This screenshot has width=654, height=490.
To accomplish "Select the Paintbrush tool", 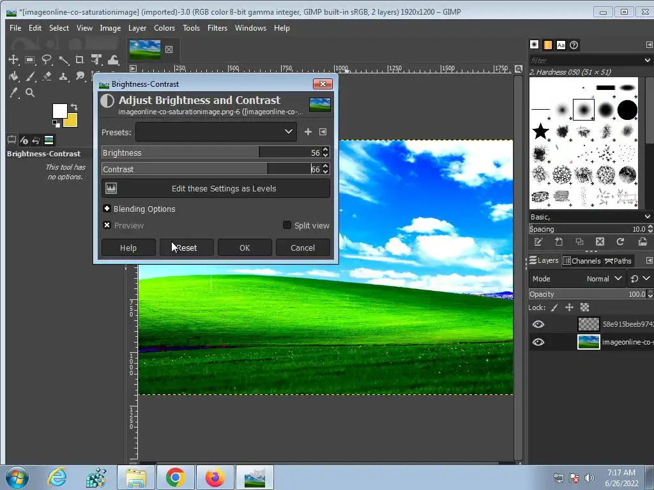I will 29,77.
